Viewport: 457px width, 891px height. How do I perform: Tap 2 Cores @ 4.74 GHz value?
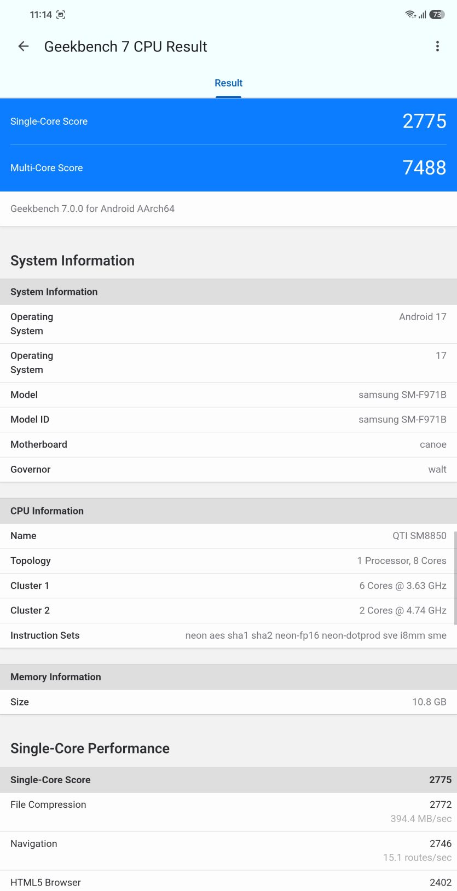point(403,610)
